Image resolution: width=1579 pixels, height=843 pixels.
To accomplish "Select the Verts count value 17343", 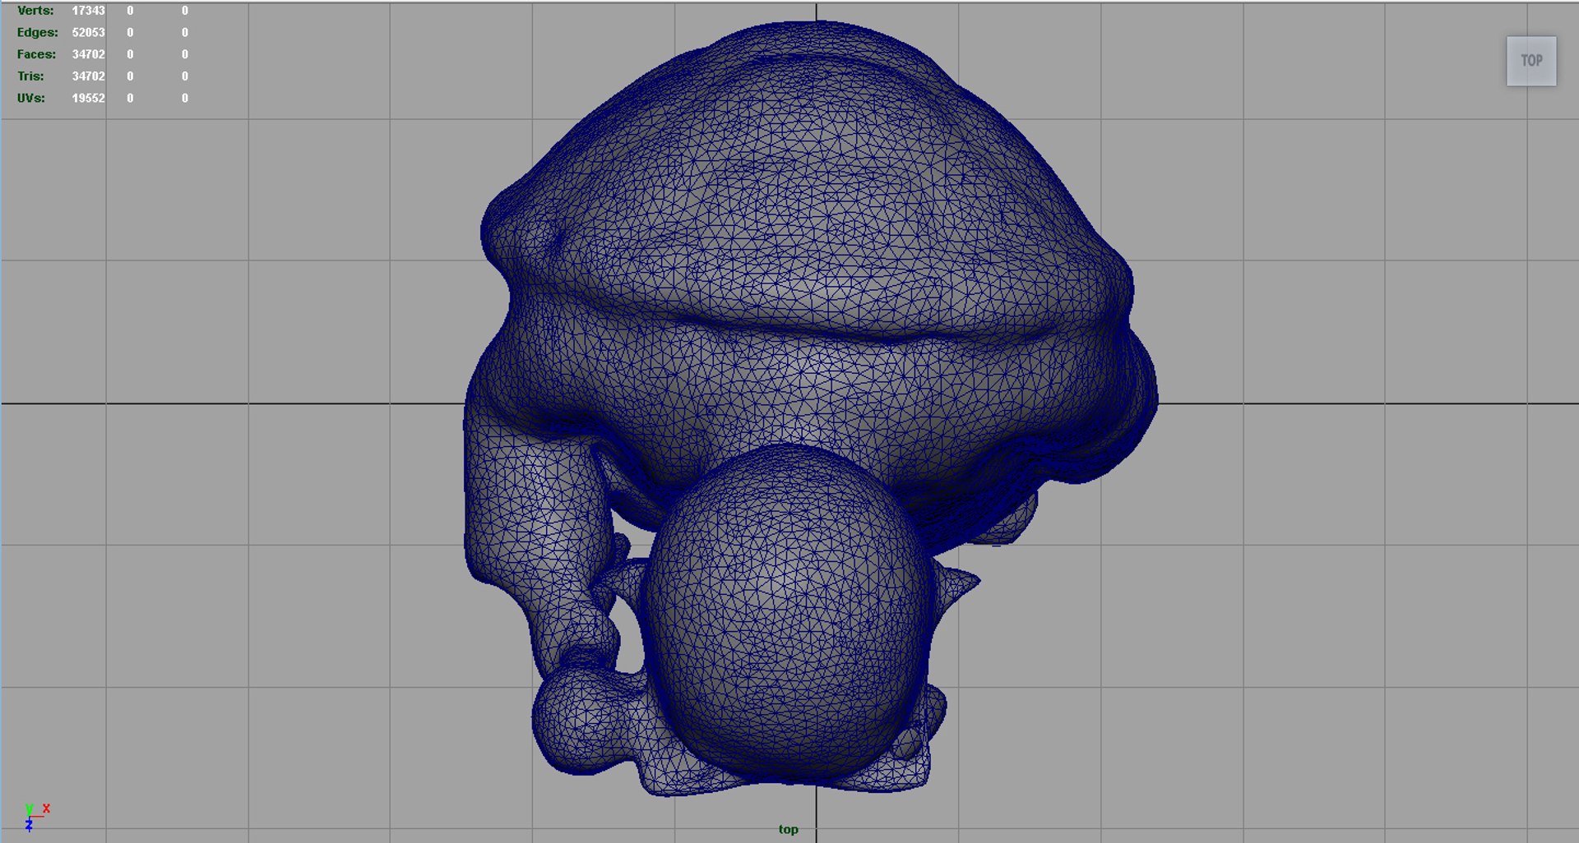I will coord(88,11).
